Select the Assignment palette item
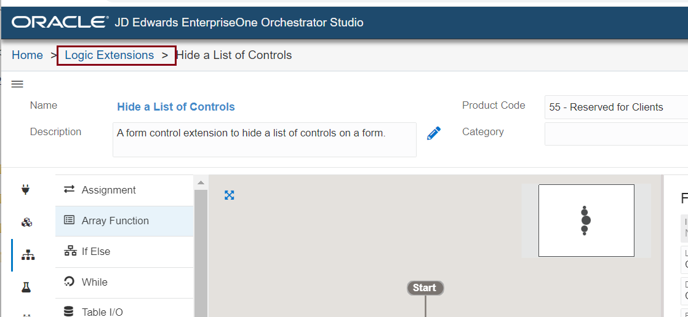The height and width of the screenshot is (317, 688). pyautogui.click(x=108, y=190)
